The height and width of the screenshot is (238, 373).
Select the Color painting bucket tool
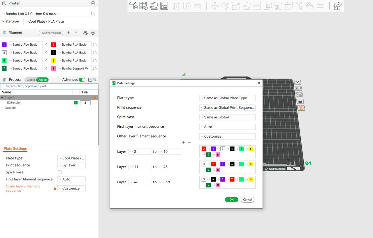[310, 6]
